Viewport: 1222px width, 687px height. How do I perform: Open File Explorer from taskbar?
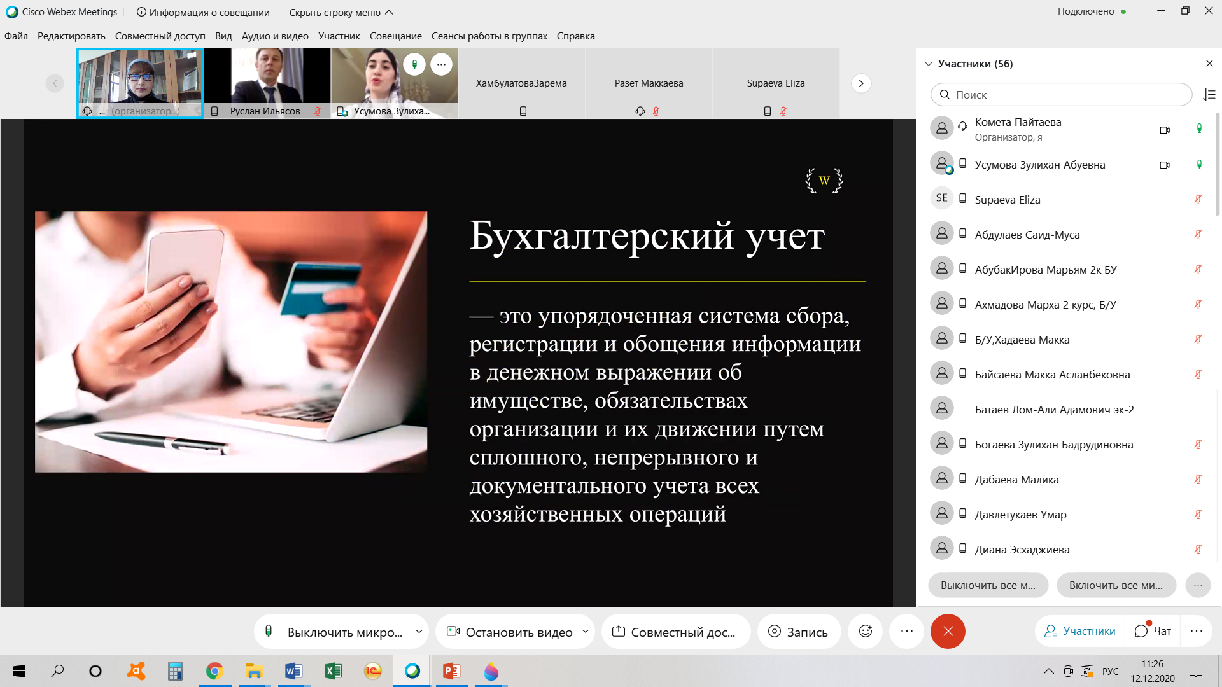click(x=254, y=671)
